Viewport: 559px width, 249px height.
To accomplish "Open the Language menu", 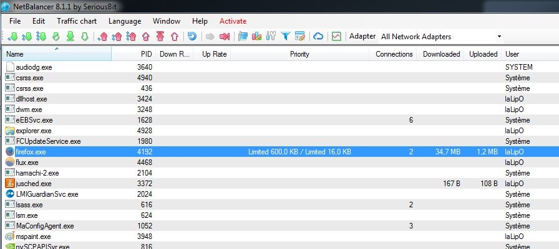I will pyautogui.click(x=125, y=21).
